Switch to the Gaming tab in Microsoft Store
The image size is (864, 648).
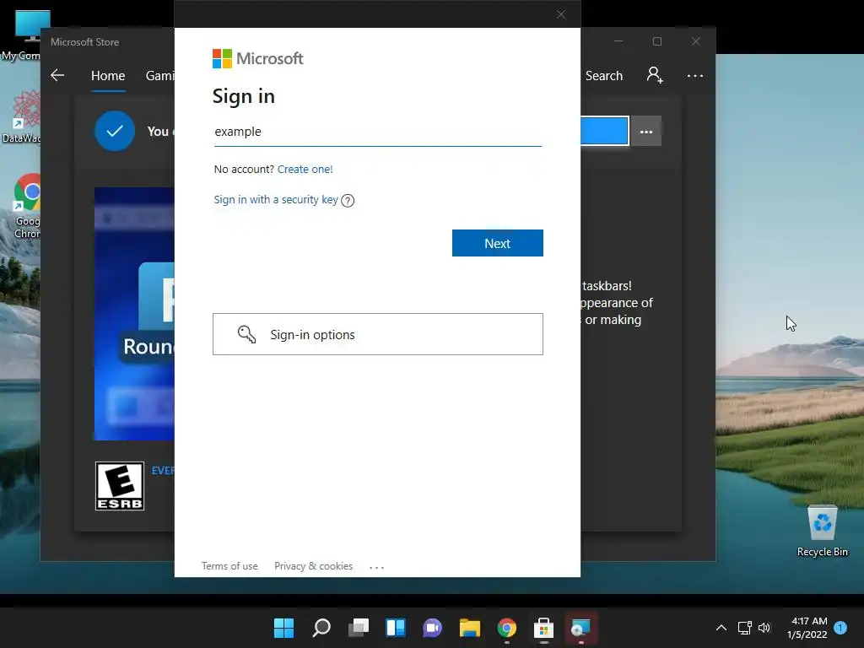[x=159, y=75]
